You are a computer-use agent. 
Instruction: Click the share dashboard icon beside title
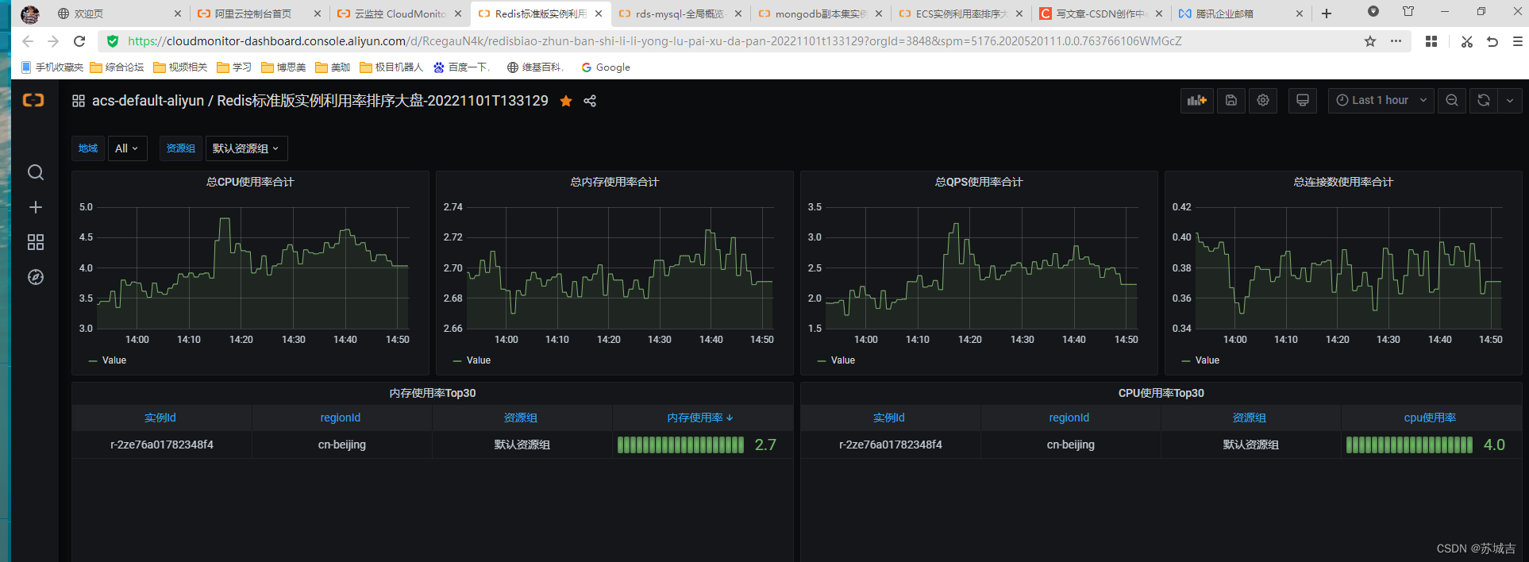click(x=590, y=101)
